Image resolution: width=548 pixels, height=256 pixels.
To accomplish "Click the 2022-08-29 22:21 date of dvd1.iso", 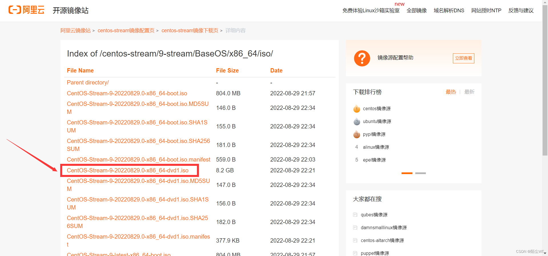I will [x=293, y=170].
